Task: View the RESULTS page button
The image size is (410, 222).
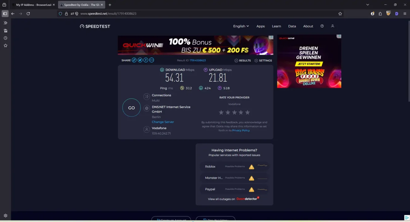Action: tap(243, 61)
